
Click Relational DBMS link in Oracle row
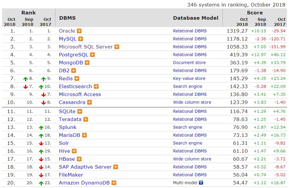click(x=190, y=31)
